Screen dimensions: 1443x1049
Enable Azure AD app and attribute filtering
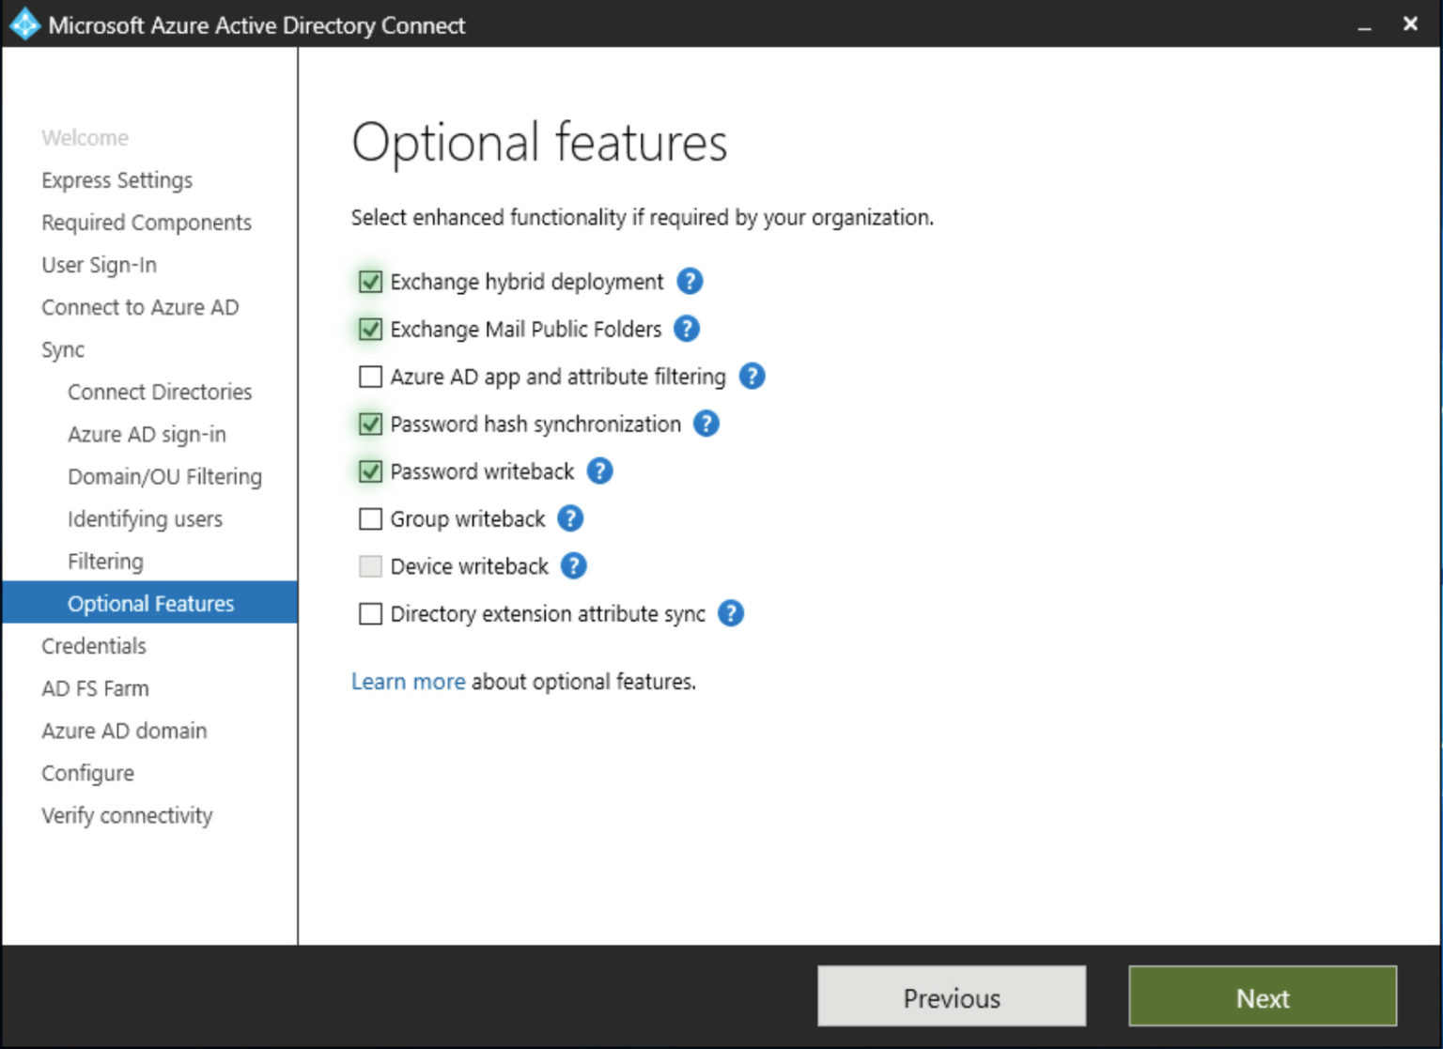click(x=370, y=376)
